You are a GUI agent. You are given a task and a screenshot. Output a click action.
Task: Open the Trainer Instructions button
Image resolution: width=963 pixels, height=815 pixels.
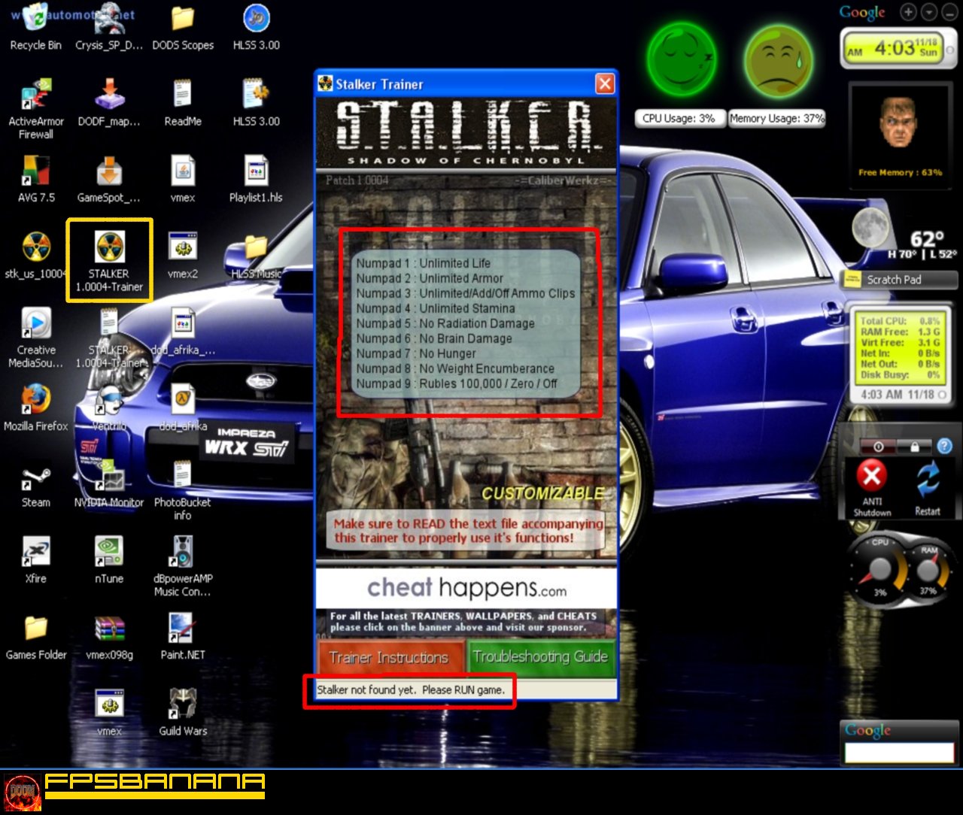tap(390, 658)
